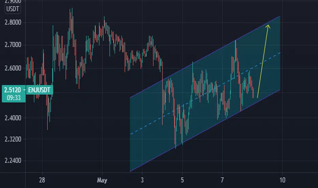The height and width of the screenshot is (188, 318).
Task: Select the ENJUSDT symbol price tag
Action: point(39,90)
